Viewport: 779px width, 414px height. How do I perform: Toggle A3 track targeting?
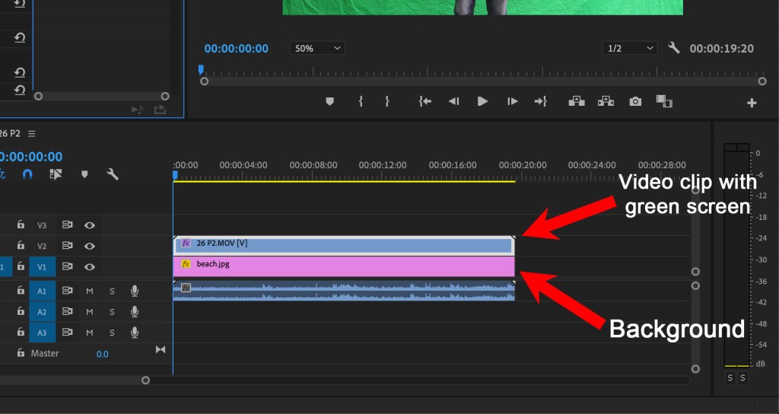point(43,333)
